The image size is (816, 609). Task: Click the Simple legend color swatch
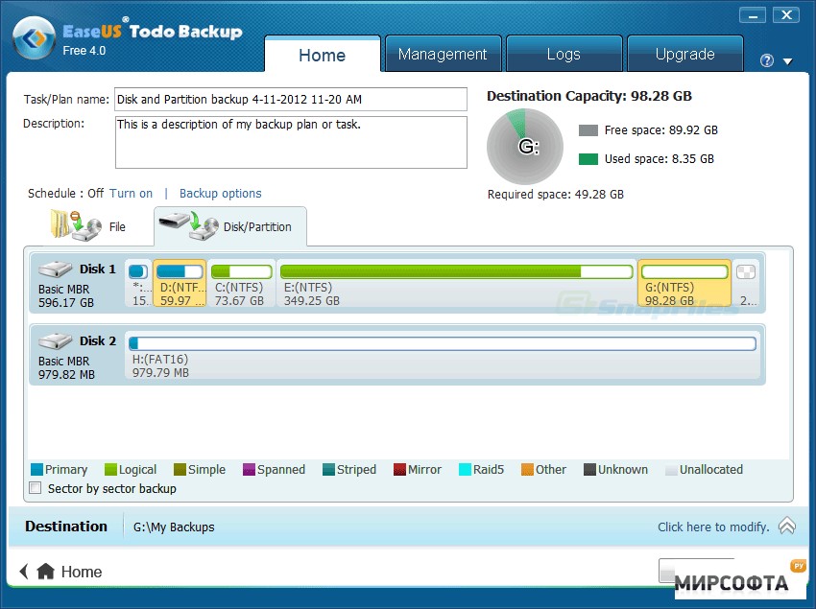tap(180, 470)
